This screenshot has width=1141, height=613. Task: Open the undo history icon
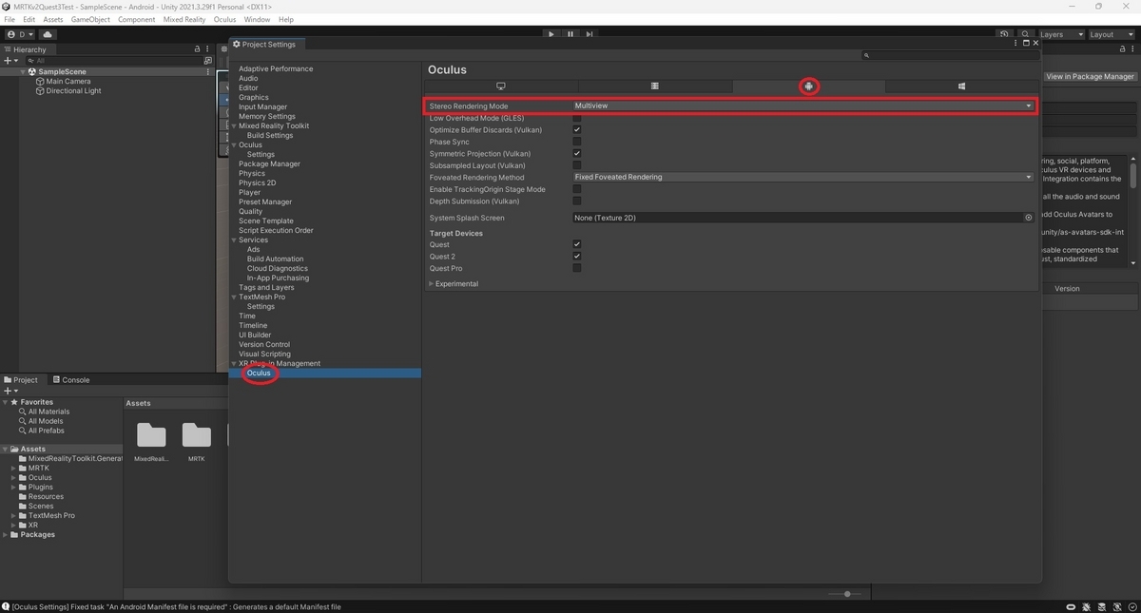tap(1004, 34)
